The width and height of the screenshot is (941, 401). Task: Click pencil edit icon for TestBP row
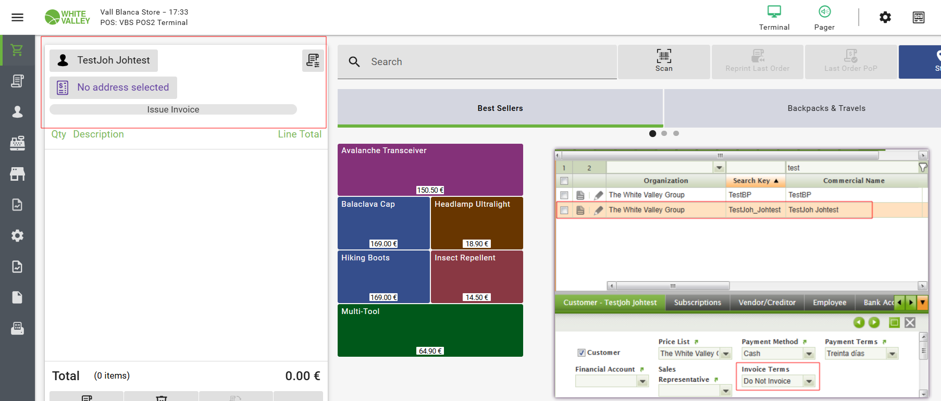[598, 195]
